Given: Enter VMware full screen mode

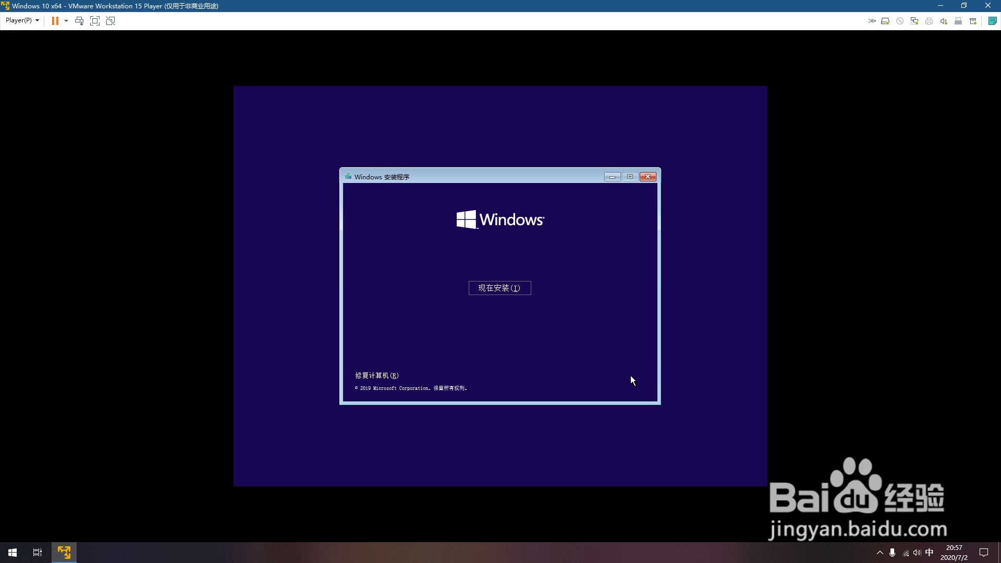Looking at the screenshot, I should tap(95, 21).
